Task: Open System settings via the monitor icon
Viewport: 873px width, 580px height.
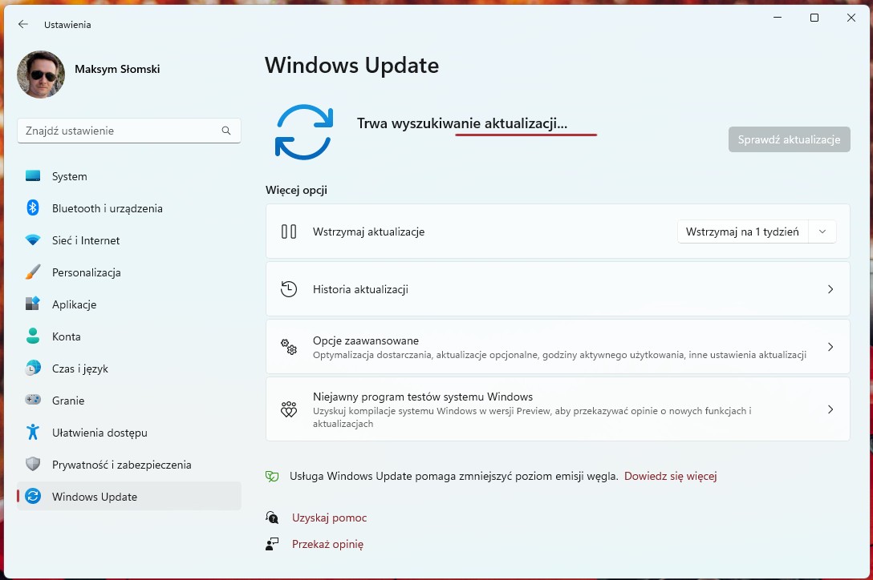Action: click(32, 176)
